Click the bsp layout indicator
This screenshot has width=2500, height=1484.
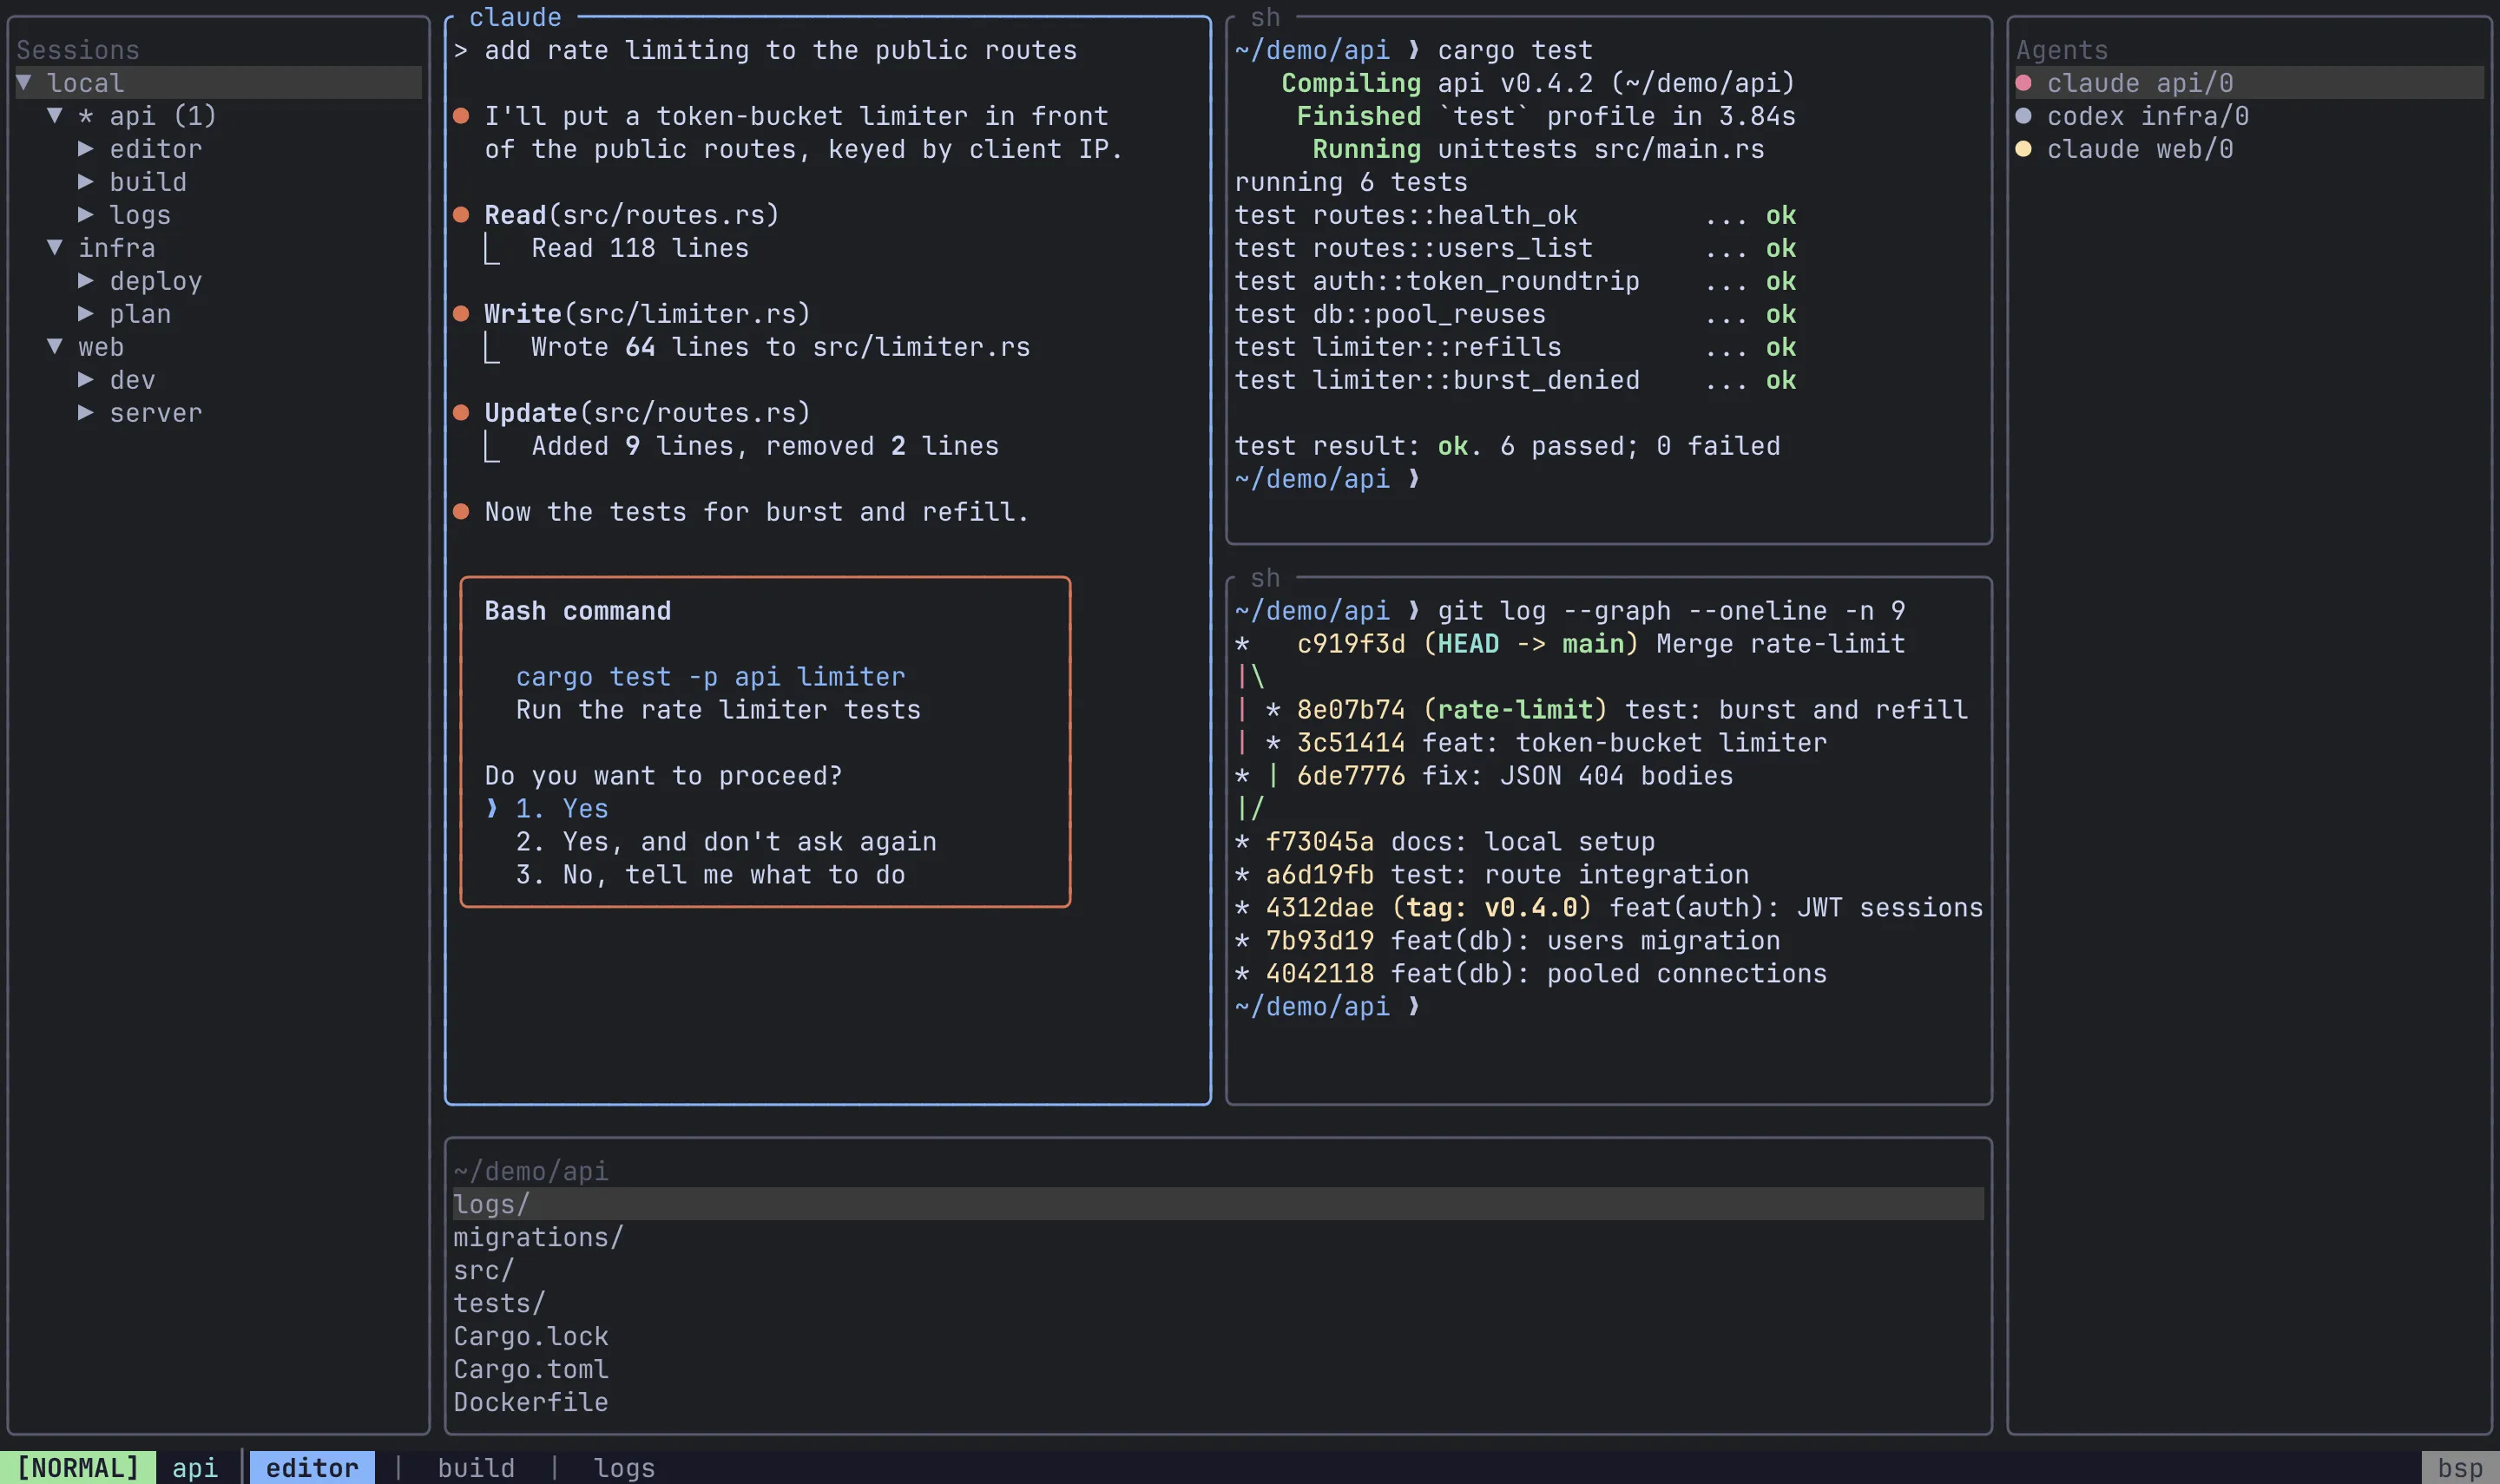[2460, 1467]
